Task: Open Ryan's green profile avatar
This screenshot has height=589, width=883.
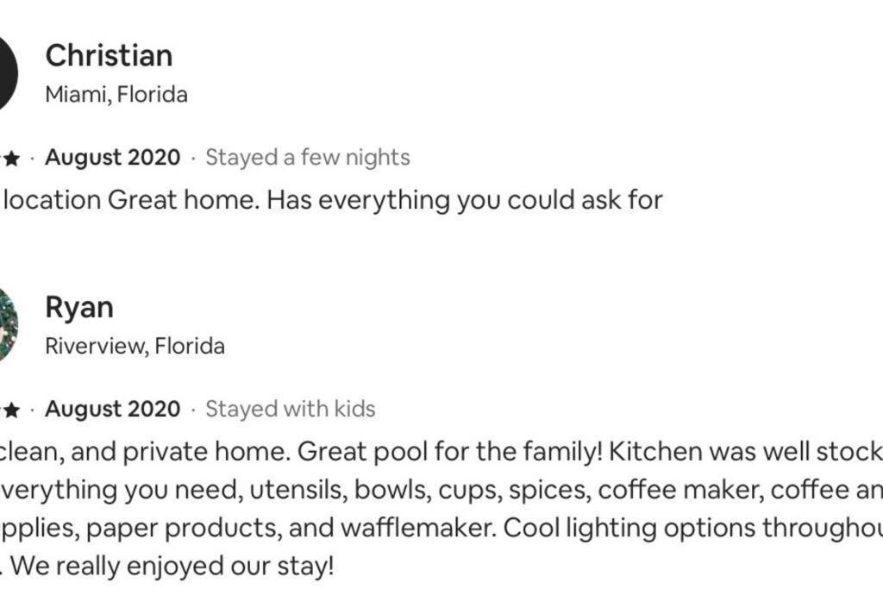Action: click(x=9, y=325)
